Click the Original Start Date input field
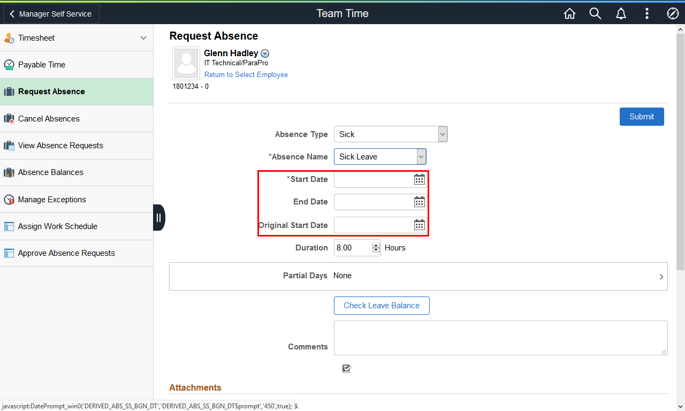The image size is (685, 411). 374,225
